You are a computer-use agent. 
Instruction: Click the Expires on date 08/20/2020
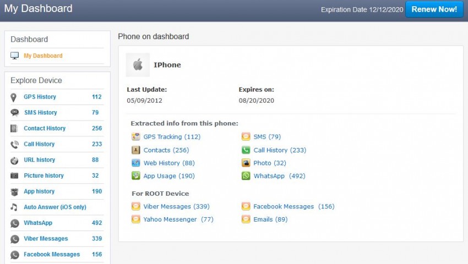click(x=257, y=101)
